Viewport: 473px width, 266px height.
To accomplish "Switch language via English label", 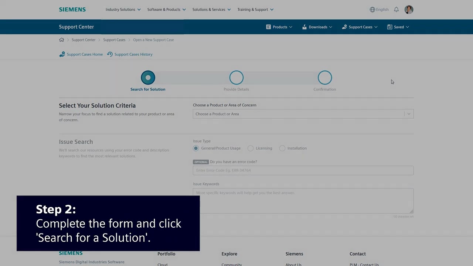I will [x=382, y=10].
